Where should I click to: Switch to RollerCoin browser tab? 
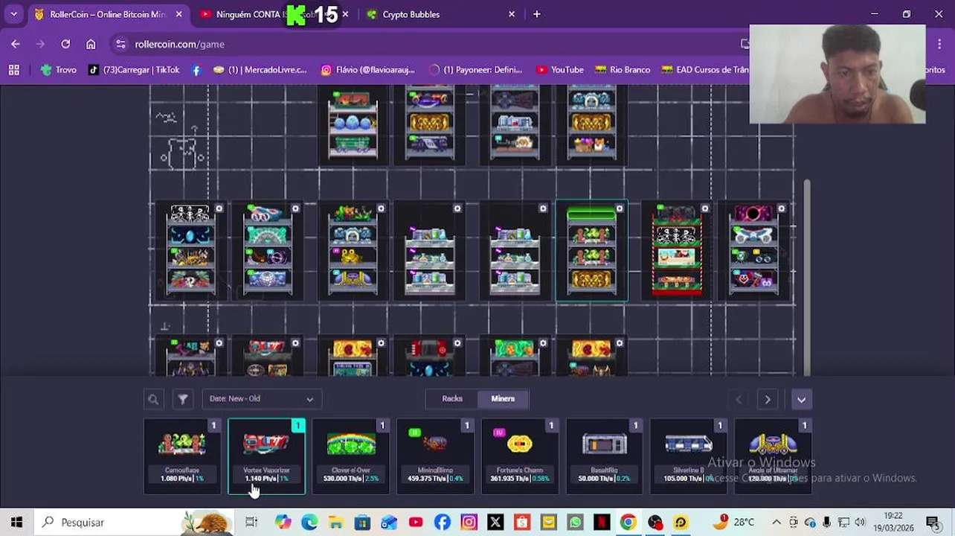[x=108, y=14]
